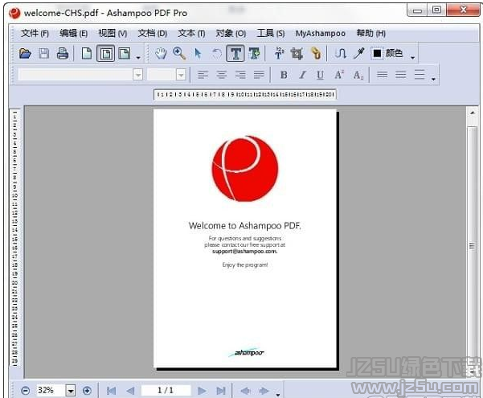Open the 帮助 (H) menu
This screenshot has width=483, height=398.
pos(370,33)
